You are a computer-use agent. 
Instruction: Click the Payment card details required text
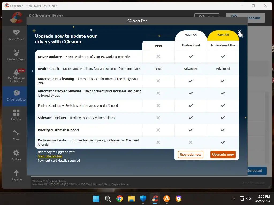(59, 160)
